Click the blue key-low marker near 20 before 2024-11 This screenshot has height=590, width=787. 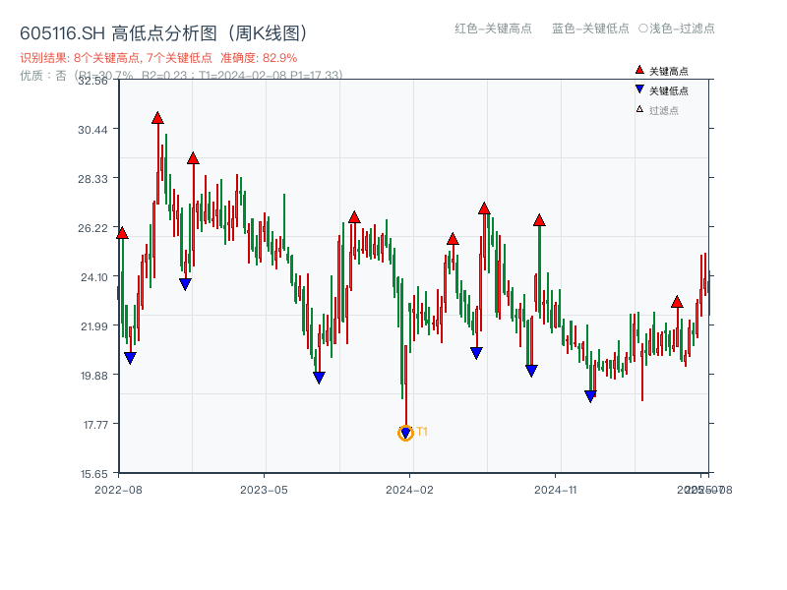point(531,371)
